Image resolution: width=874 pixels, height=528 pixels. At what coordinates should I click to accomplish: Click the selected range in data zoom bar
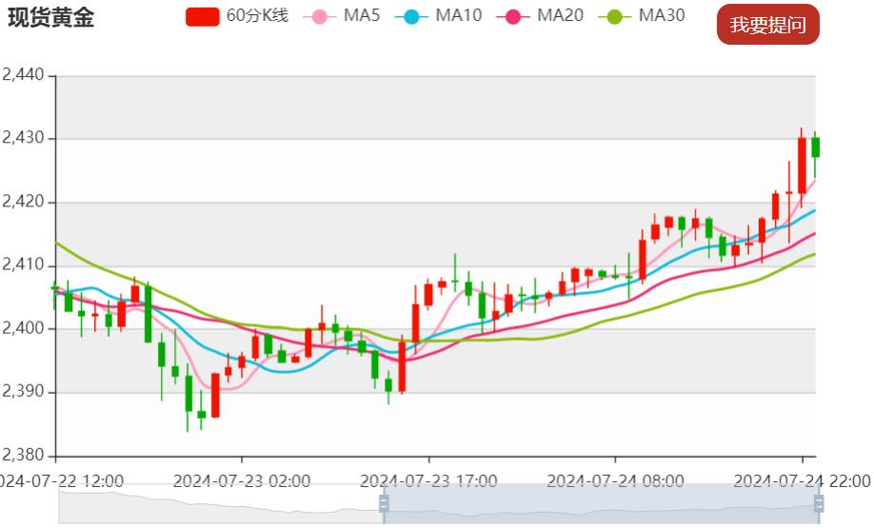click(601, 504)
